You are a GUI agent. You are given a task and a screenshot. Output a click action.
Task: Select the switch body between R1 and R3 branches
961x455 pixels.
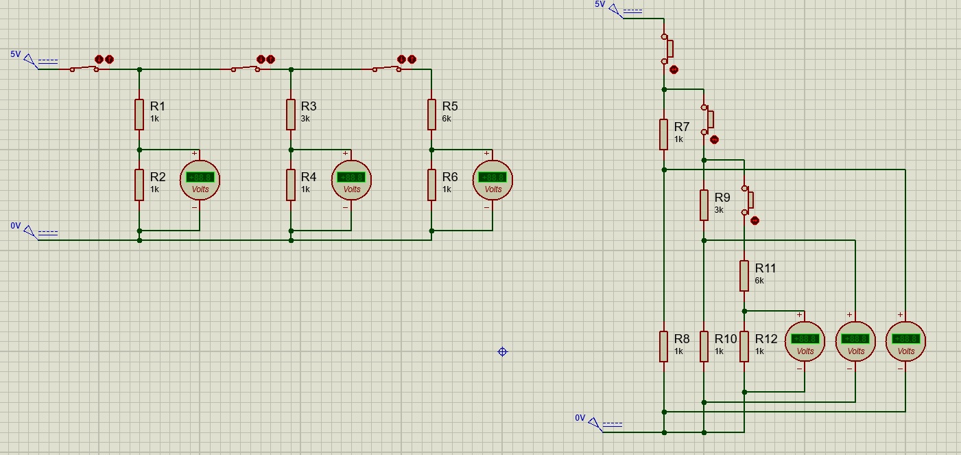(x=245, y=68)
